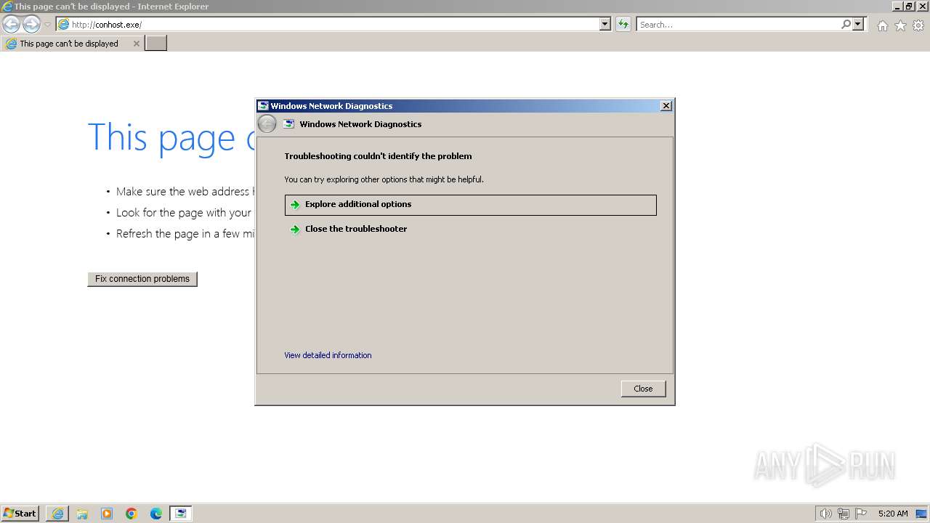Open the Favorites star icon
This screenshot has height=523, width=930.
click(900, 25)
